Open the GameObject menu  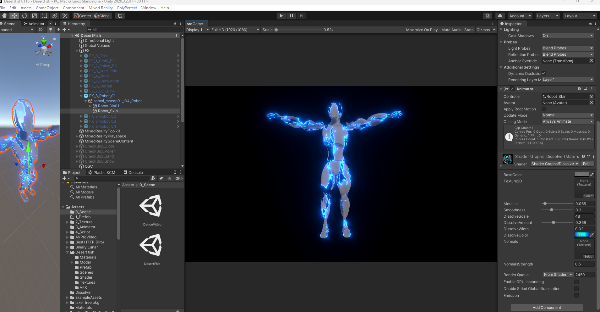(47, 8)
